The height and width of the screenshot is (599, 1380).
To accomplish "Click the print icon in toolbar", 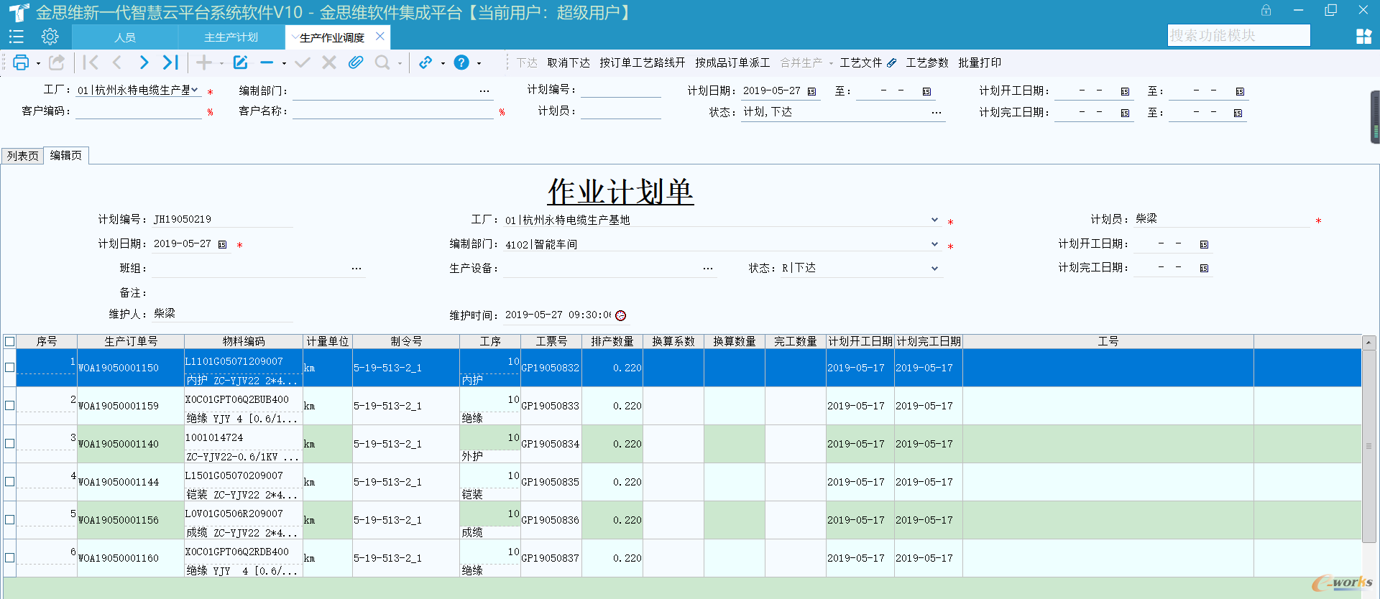I will pyautogui.click(x=21, y=63).
